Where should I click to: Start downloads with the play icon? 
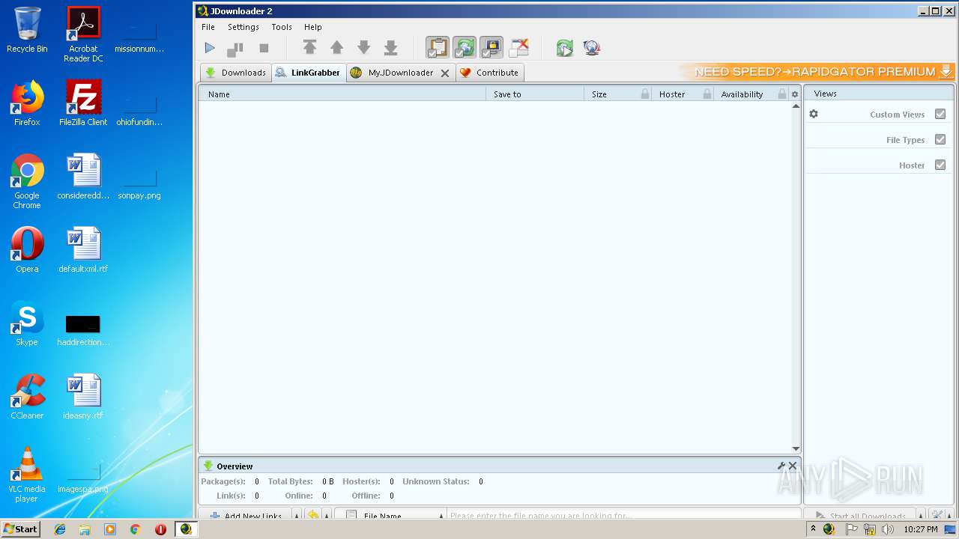tap(210, 48)
